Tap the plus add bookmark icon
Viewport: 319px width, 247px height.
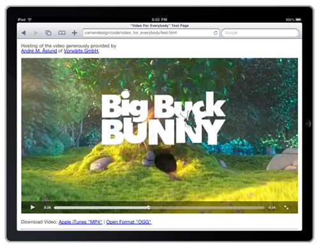coord(75,33)
